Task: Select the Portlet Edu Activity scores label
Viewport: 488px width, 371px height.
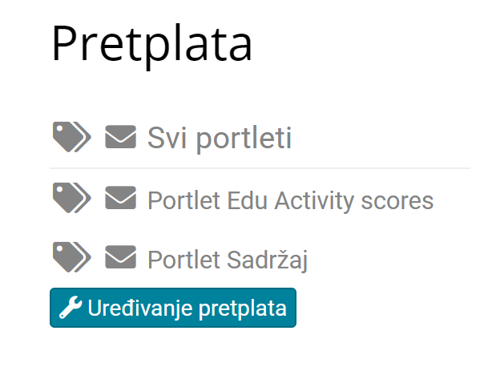Action: click(290, 200)
